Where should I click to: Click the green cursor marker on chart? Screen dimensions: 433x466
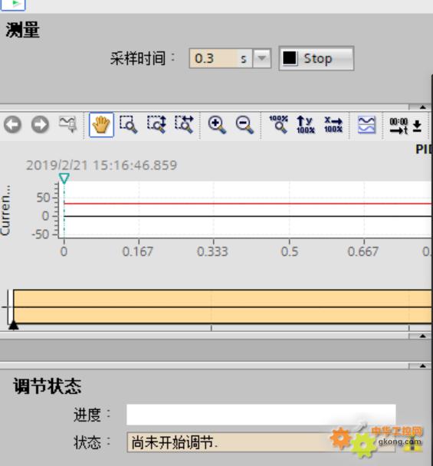pyautogui.click(x=64, y=178)
